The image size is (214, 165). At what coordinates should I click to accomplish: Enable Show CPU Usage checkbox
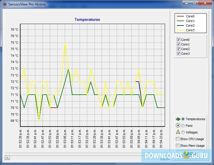coord(178,139)
